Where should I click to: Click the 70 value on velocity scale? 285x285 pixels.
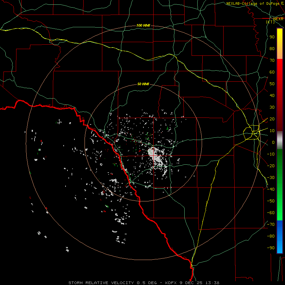(272, 60)
